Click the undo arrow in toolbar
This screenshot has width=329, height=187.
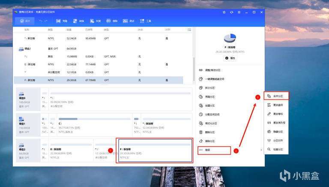(41, 21)
